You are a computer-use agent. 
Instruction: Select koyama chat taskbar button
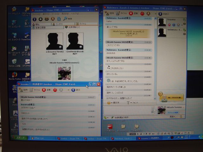point(149,138)
